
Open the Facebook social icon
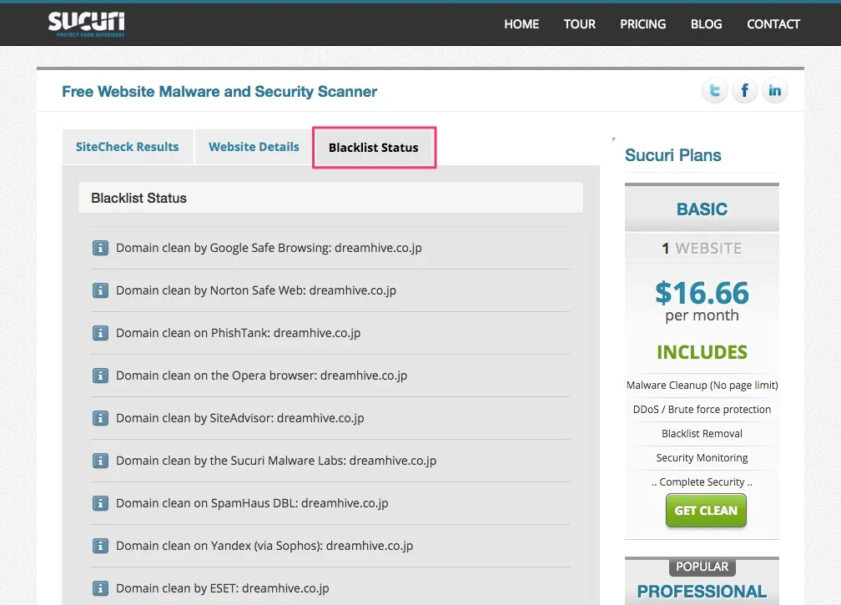coord(744,91)
